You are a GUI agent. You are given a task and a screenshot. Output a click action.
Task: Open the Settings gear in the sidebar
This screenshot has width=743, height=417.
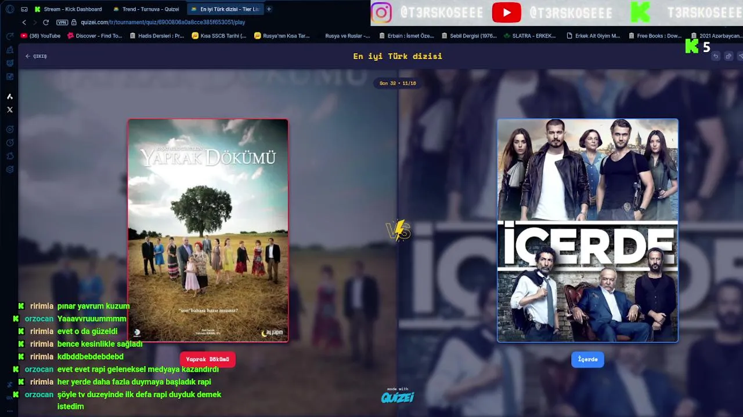10,170
